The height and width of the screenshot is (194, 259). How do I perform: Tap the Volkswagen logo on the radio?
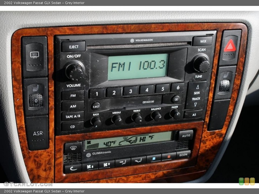(x=132, y=41)
